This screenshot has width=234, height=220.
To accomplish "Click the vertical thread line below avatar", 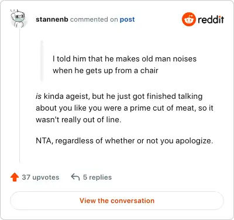I will 19,95.
